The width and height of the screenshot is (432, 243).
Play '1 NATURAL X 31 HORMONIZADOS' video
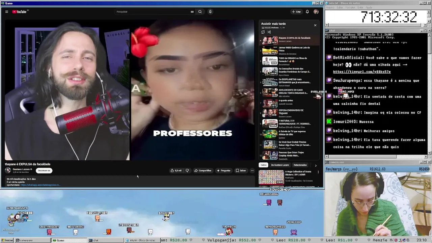289,124
